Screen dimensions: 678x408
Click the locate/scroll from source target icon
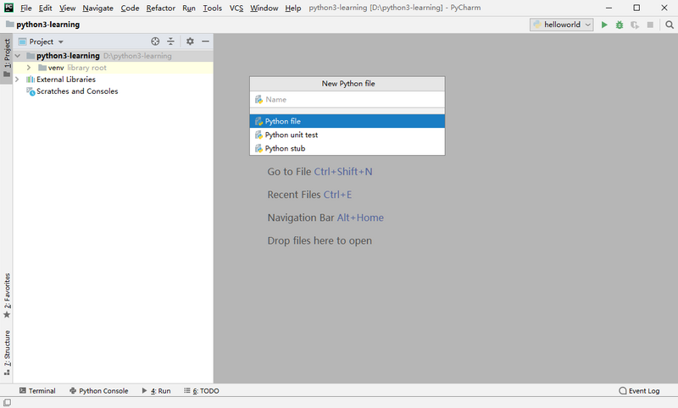155,41
